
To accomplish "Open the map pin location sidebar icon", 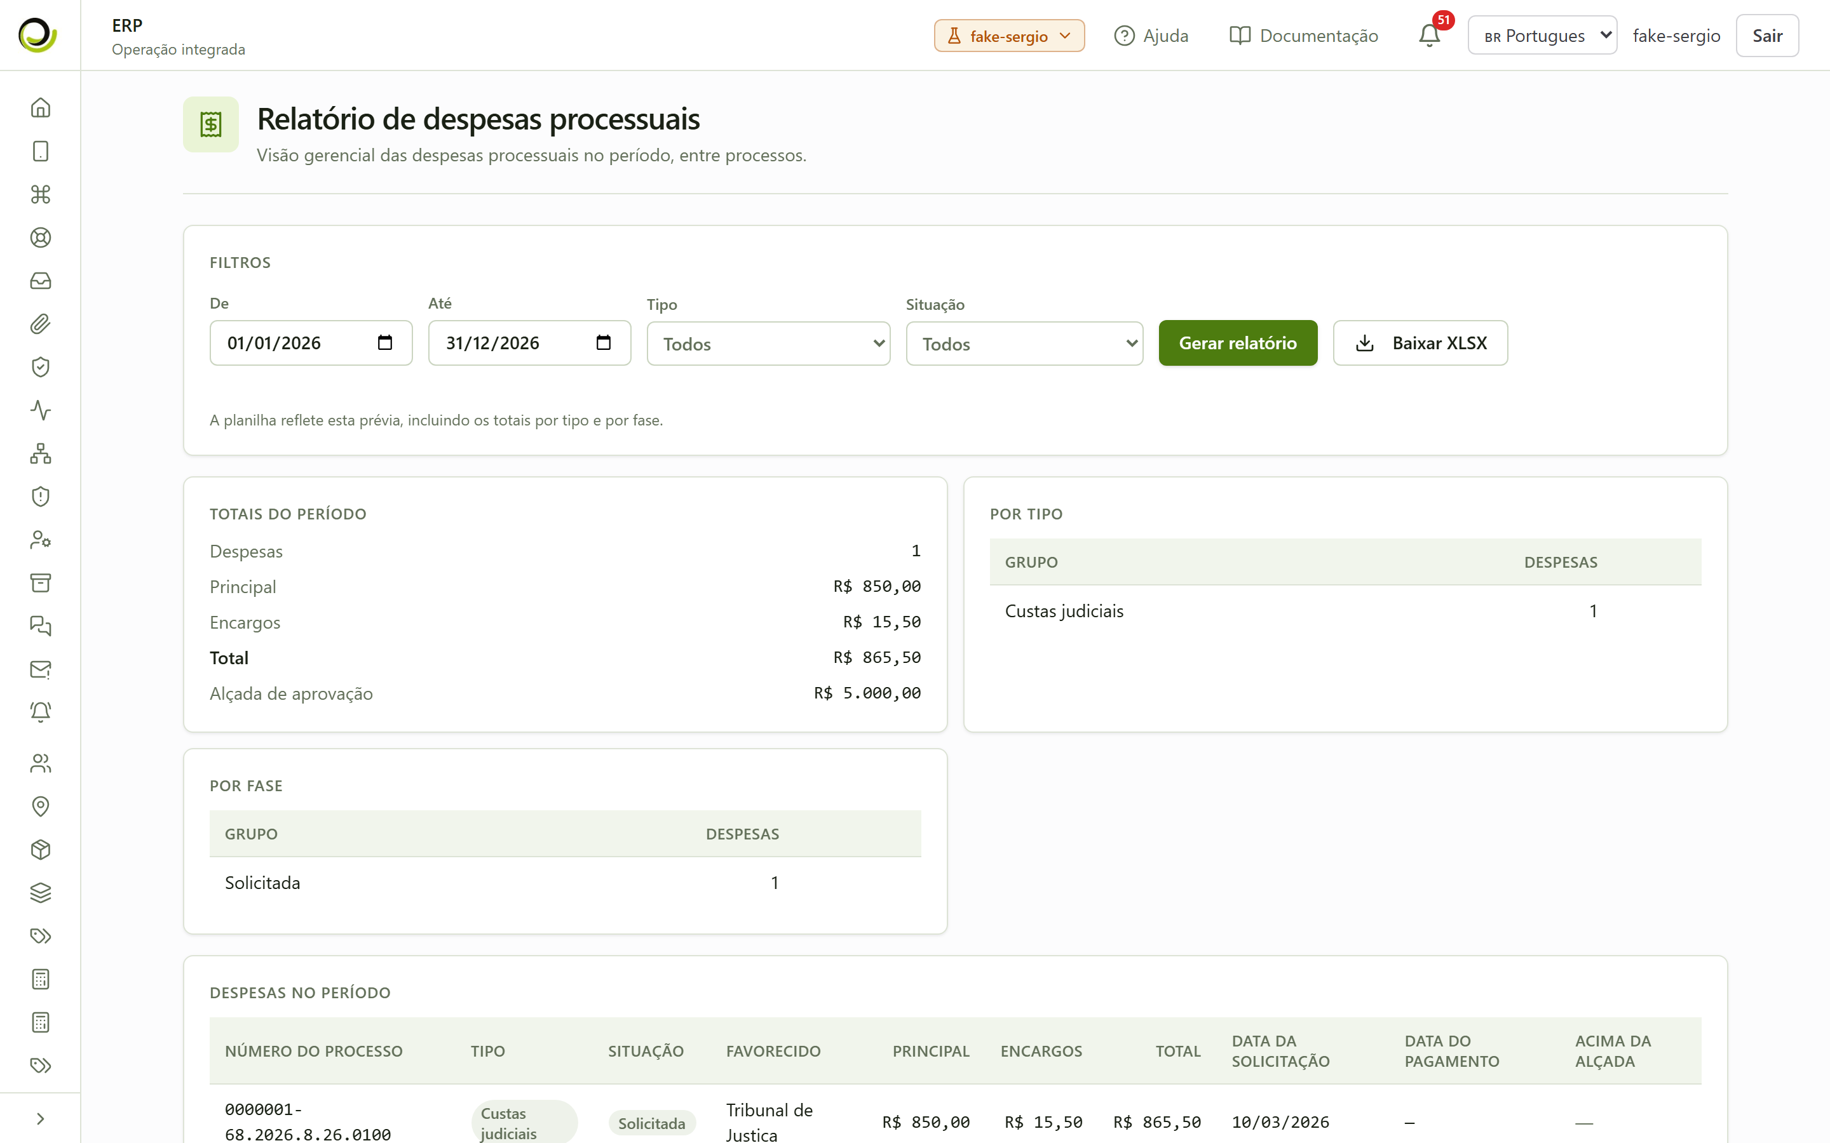I will pos(40,806).
